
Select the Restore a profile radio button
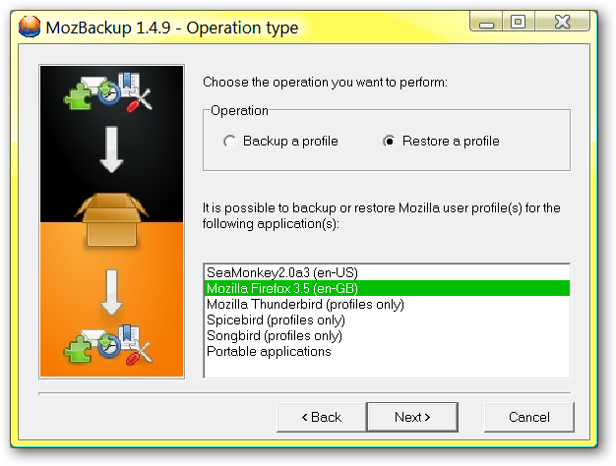click(x=389, y=141)
